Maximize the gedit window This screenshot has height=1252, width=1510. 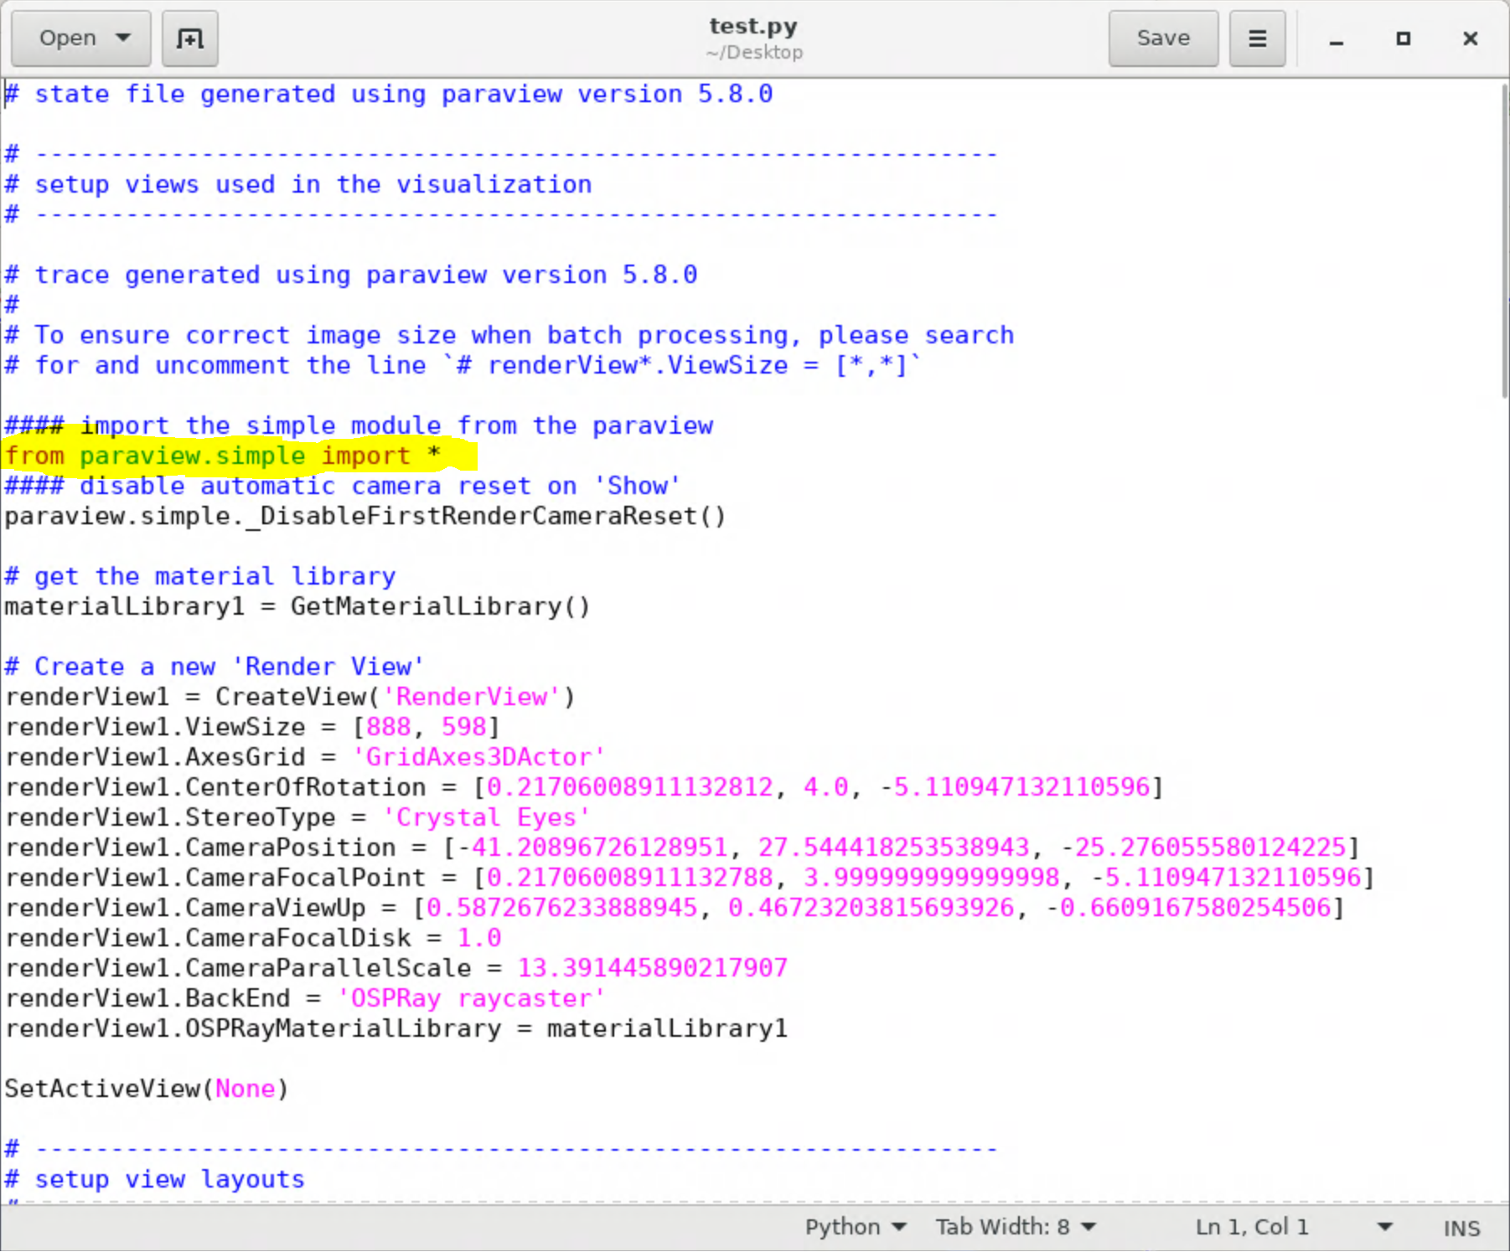(1404, 39)
